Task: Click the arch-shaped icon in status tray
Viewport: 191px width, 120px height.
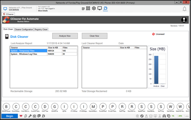Action: click(164, 116)
